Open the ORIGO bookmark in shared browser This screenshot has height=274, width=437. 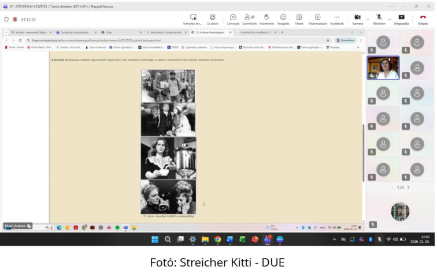pyautogui.click(x=173, y=47)
